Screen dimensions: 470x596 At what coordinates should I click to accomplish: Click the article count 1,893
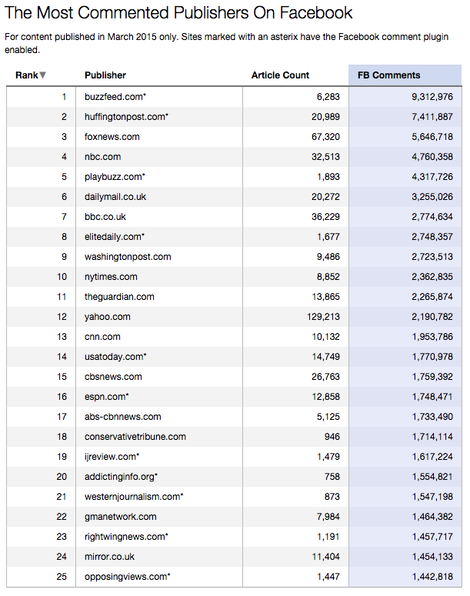point(328,177)
